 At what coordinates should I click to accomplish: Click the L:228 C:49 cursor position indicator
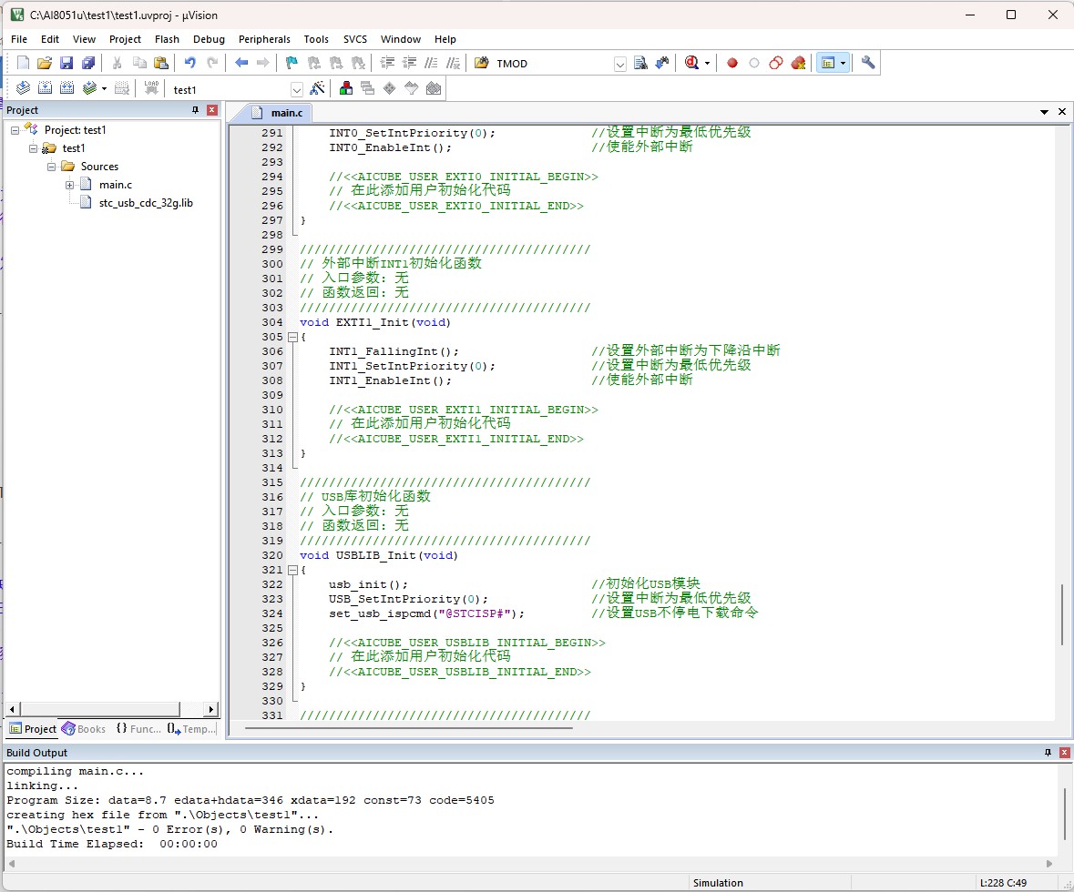click(1004, 883)
